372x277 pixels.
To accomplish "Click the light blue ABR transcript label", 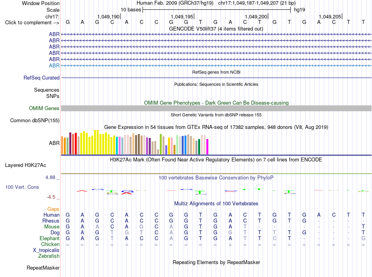I will point(54,65).
